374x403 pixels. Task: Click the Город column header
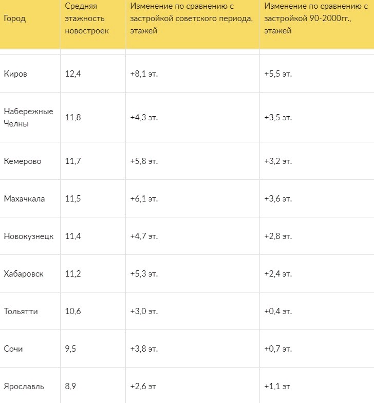coord(14,19)
